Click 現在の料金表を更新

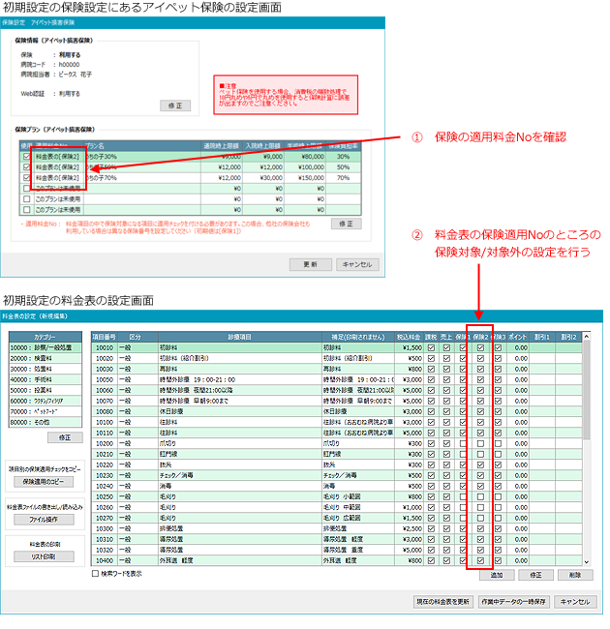point(442,601)
